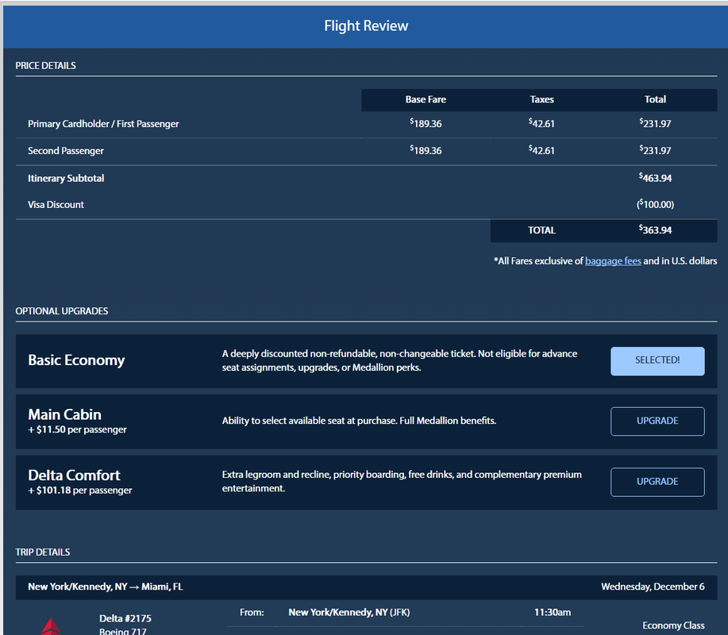The image size is (728, 635).
Task: Click the $363.94 total amount
Action: point(655,229)
